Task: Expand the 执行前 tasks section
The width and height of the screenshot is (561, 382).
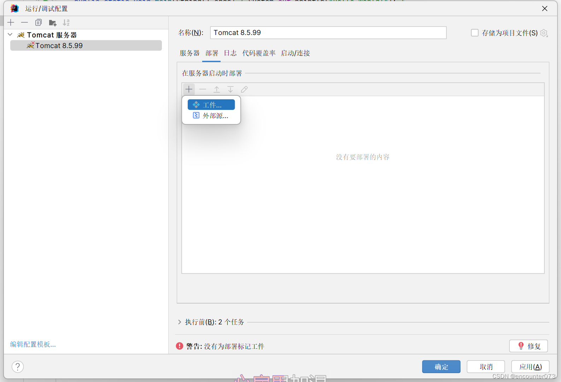Action: (180, 322)
